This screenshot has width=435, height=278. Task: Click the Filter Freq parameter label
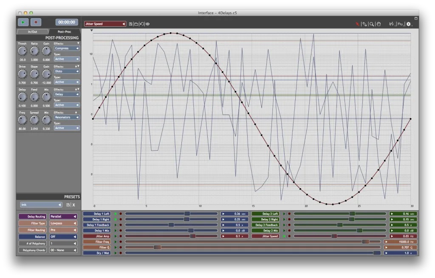tap(97, 242)
